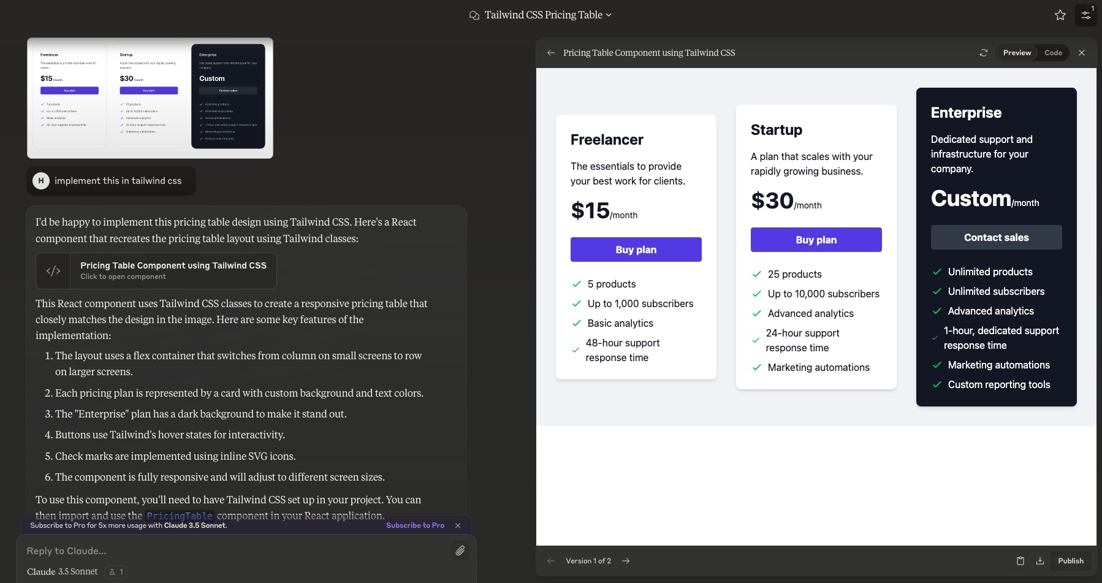1102x583 pixels.
Task: Click the Custom price text
Action: (x=971, y=198)
